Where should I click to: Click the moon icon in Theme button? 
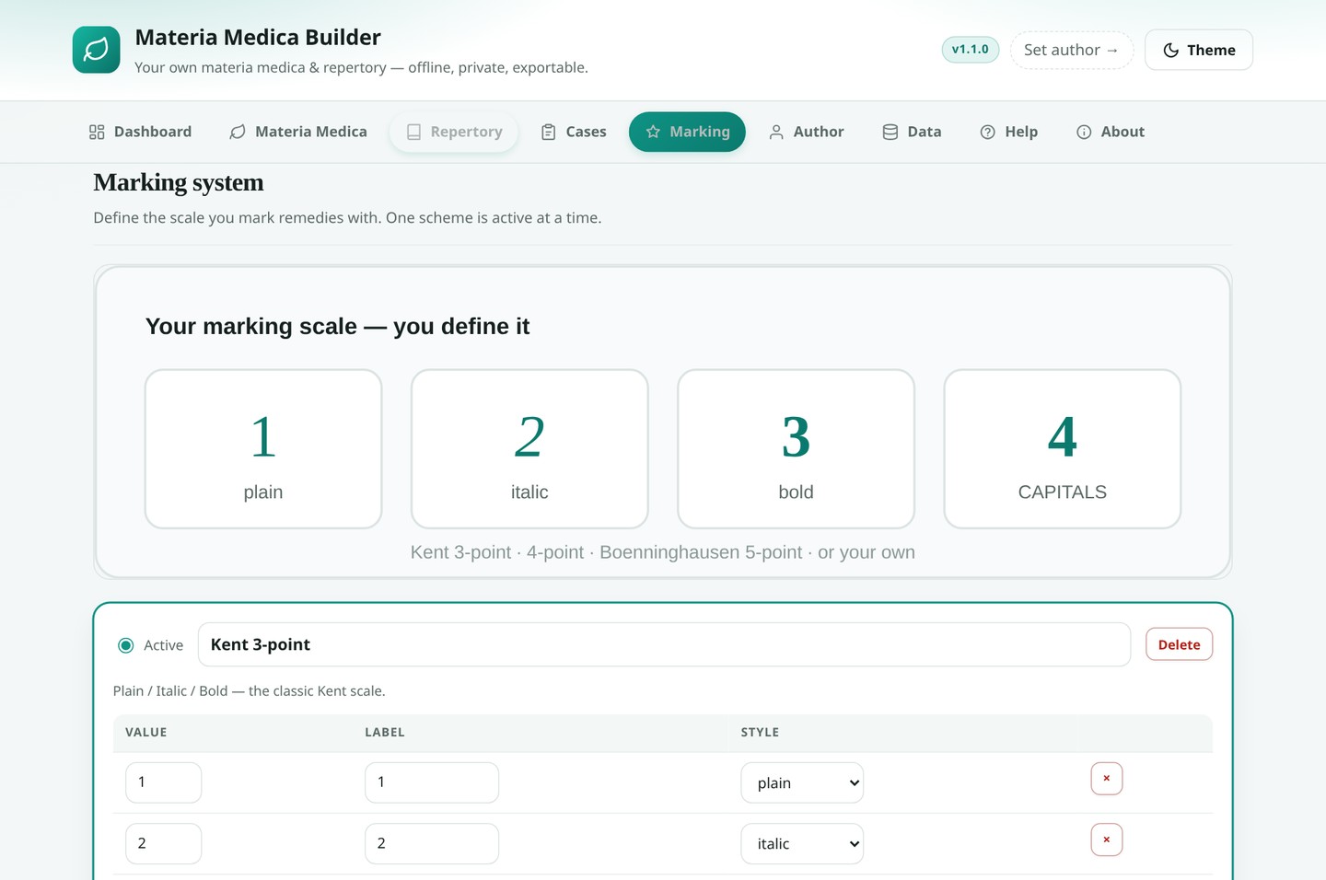[x=1171, y=51]
